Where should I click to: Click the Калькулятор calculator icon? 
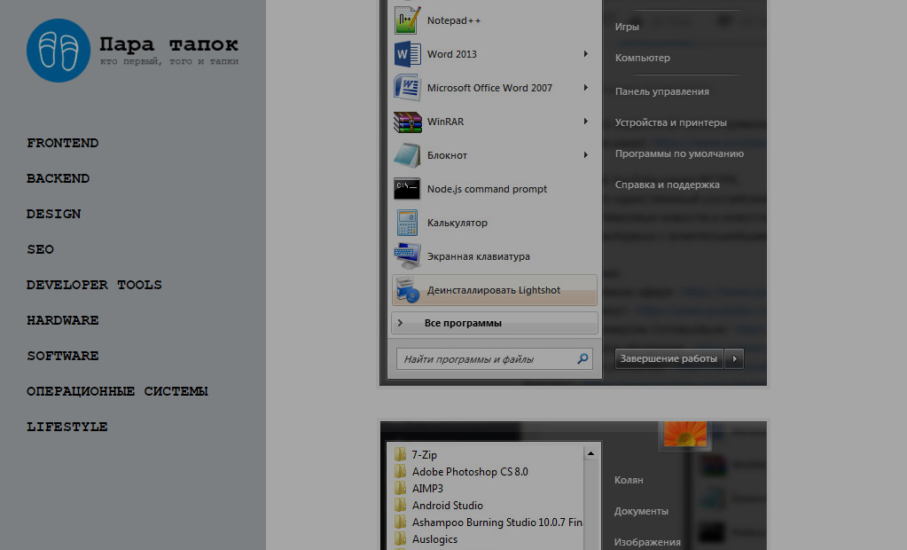[x=407, y=223]
